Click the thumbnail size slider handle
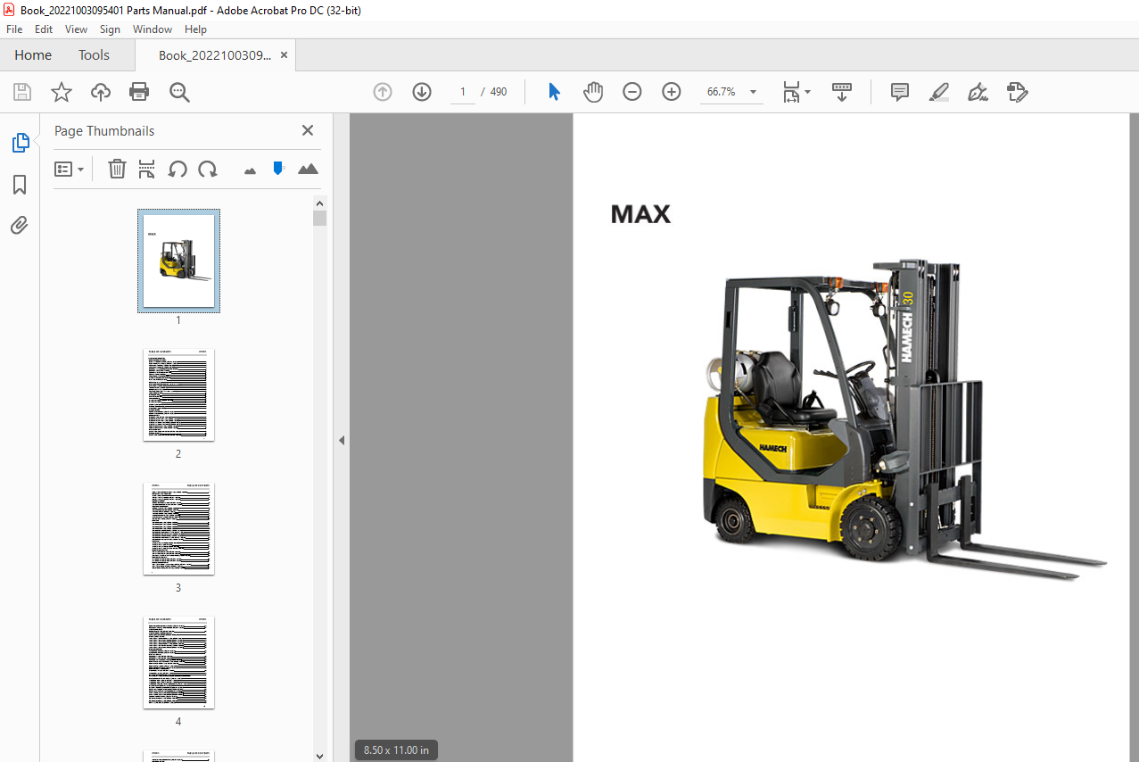 point(278,168)
